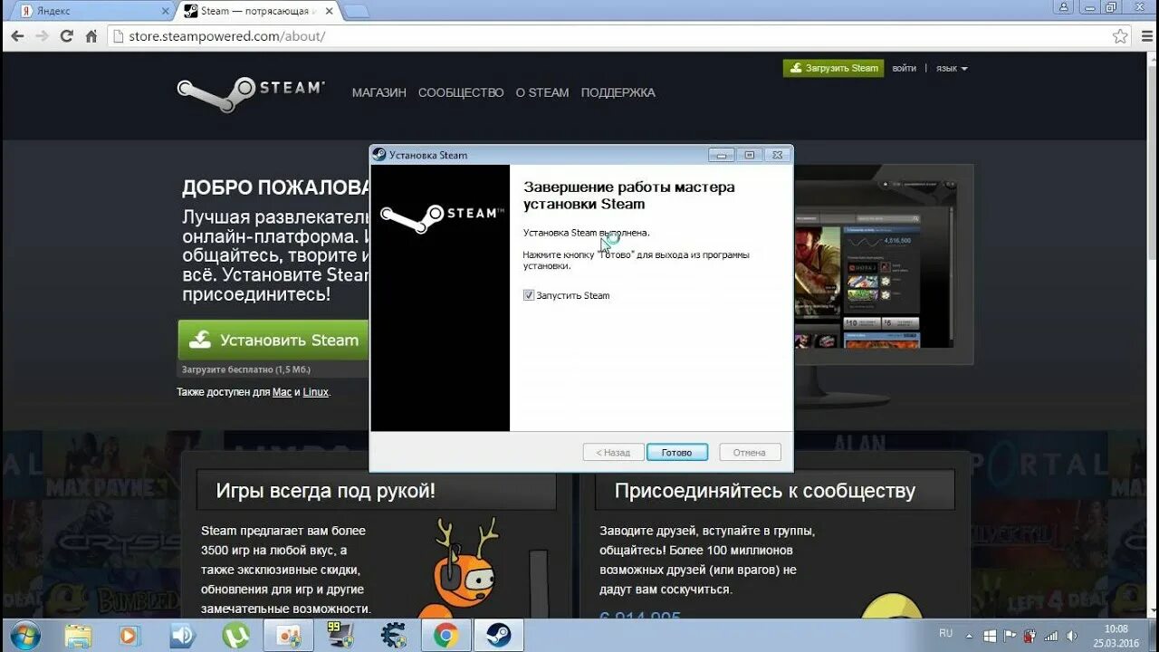This screenshot has width=1159, height=652.
Task: Open the Mac download link
Action: click(x=282, y=392)
